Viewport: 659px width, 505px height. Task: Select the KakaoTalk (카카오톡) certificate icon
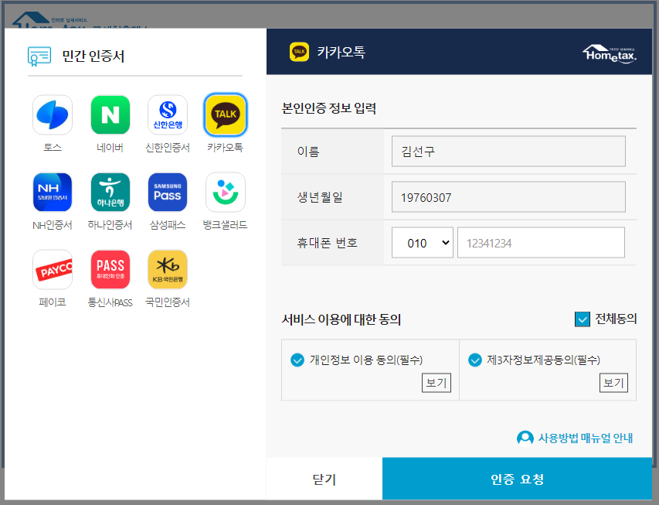point(226,115)
